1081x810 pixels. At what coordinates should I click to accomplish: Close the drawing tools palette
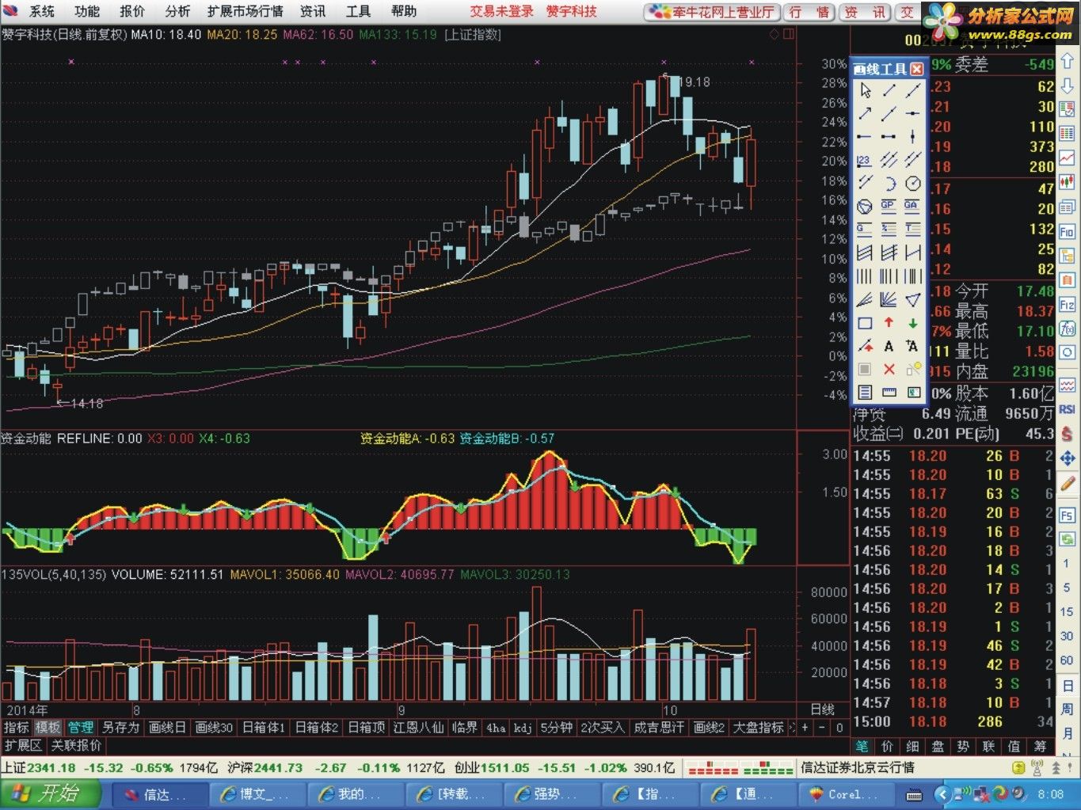(916, 69)
